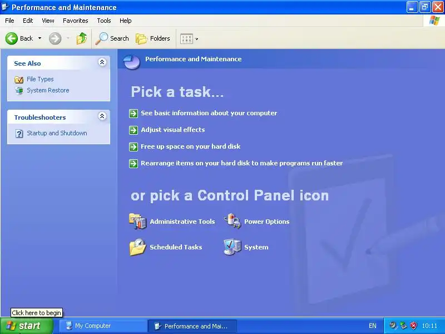Image resolution: width=445 pixels, height=334 pixels.
Task: Open the Scheduled Tasks text link
Action: [176, 247]
